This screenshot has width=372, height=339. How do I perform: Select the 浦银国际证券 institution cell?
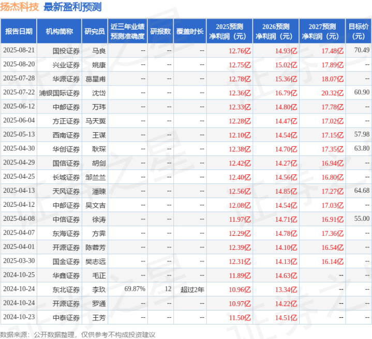pyautogui.click(x=59, y=92)
